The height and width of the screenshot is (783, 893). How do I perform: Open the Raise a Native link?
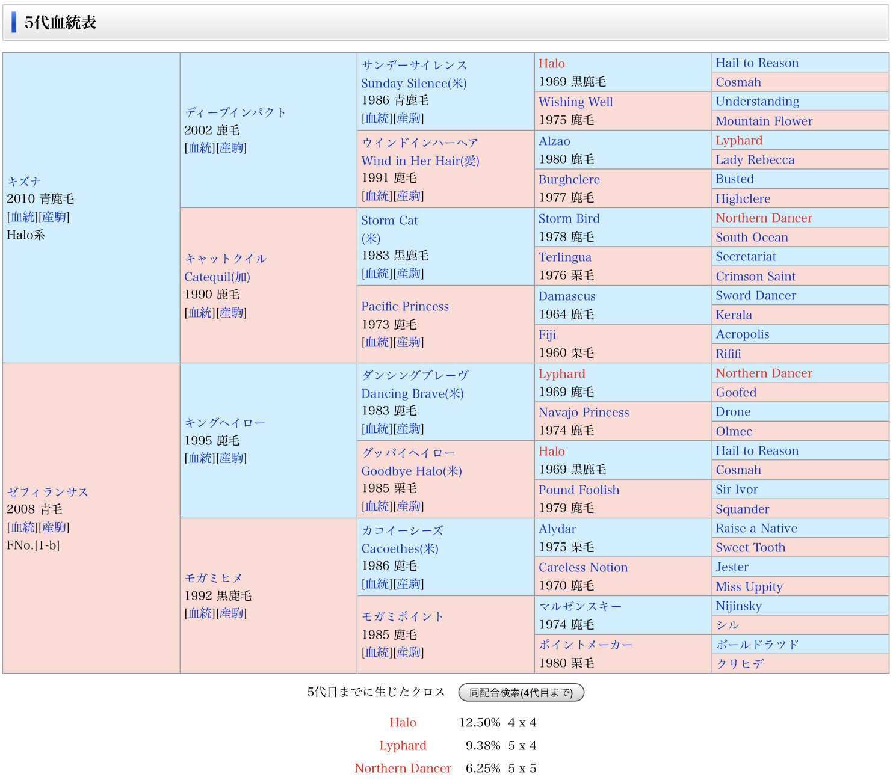[756, 529]
